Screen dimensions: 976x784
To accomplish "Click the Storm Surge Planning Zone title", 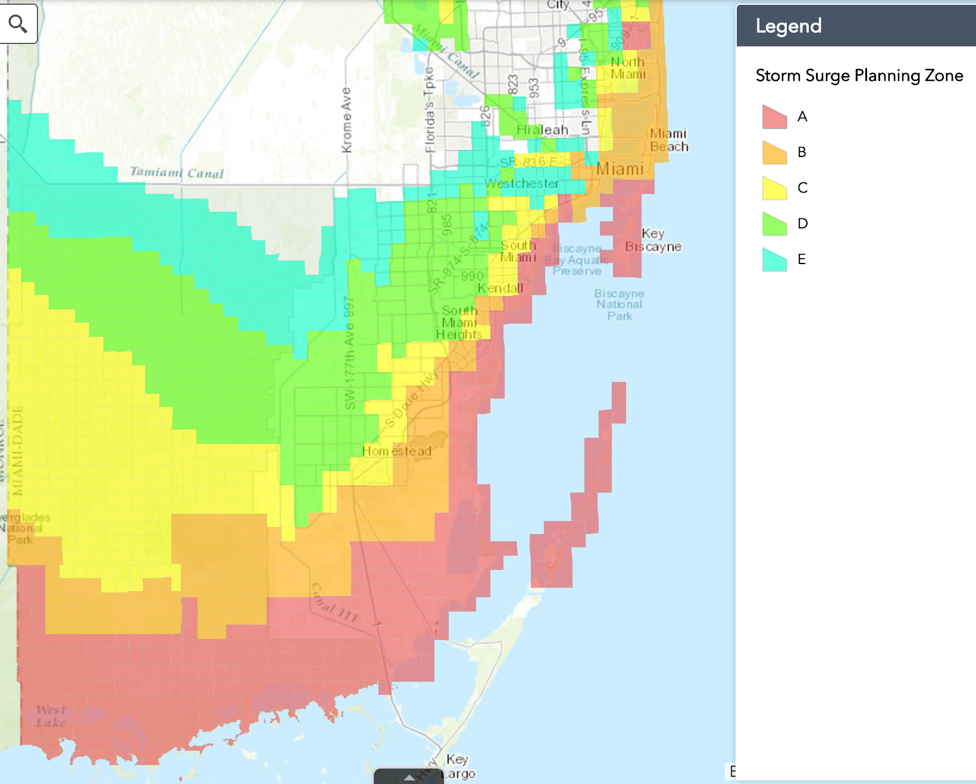I will coord(859,76).
